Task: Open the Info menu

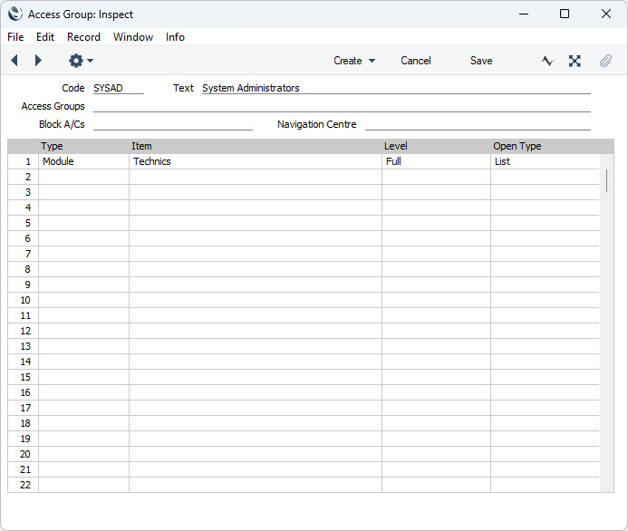Action: pos(175,37)
